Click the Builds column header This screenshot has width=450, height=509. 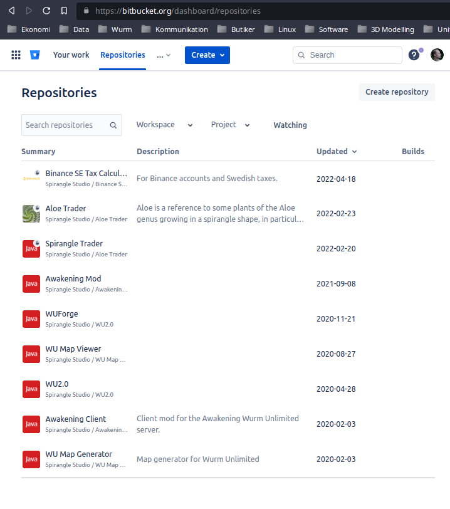tap(413, 152)
